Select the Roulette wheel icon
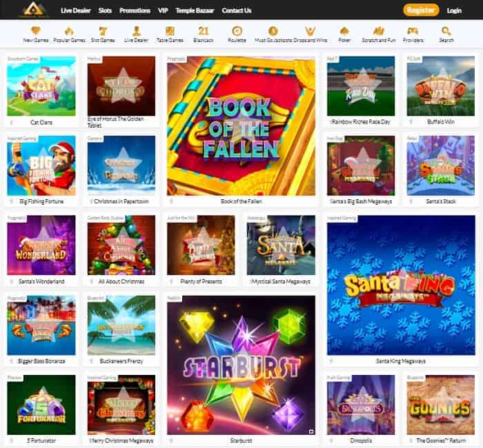 [237, 31]
